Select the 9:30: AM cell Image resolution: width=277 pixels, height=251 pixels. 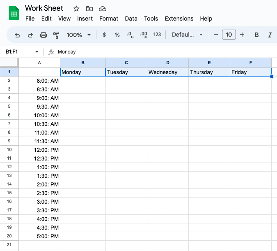[39, 107]
